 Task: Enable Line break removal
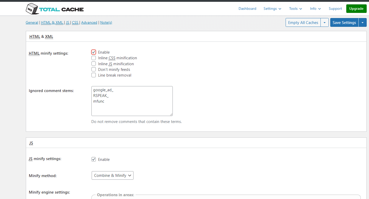point(94,75)
